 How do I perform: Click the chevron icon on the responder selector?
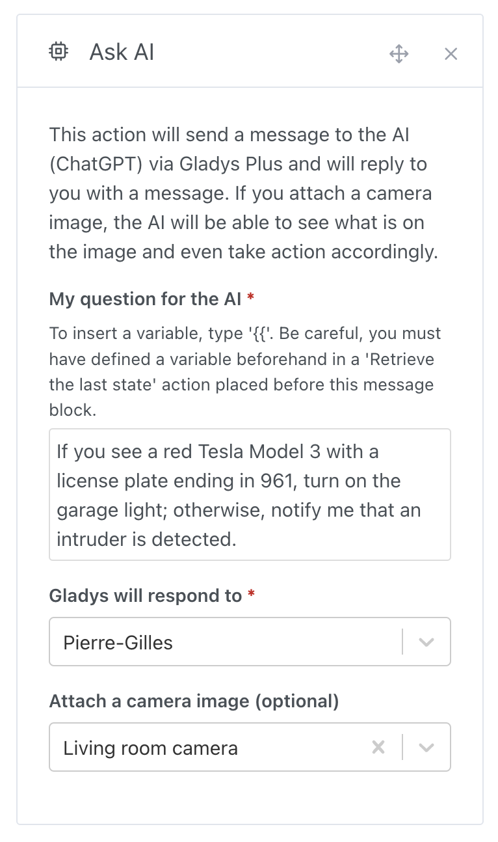[426, 642]
